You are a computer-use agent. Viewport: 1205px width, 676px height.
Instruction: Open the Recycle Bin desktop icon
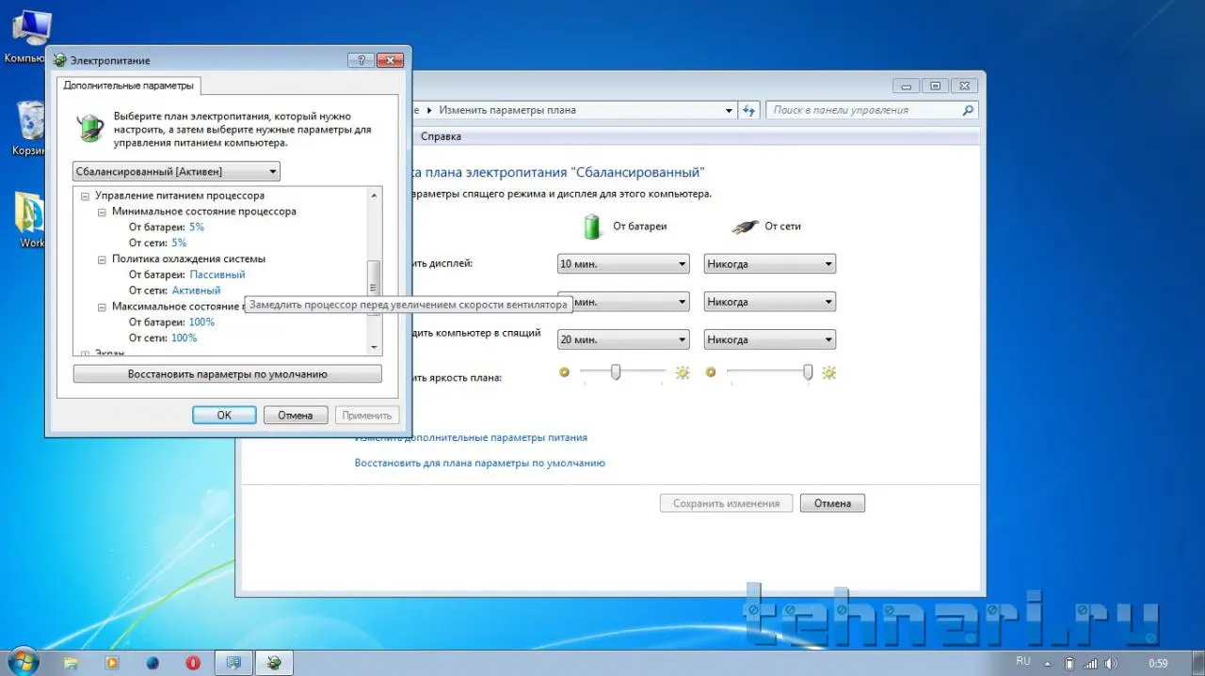[x=30, y=122]
